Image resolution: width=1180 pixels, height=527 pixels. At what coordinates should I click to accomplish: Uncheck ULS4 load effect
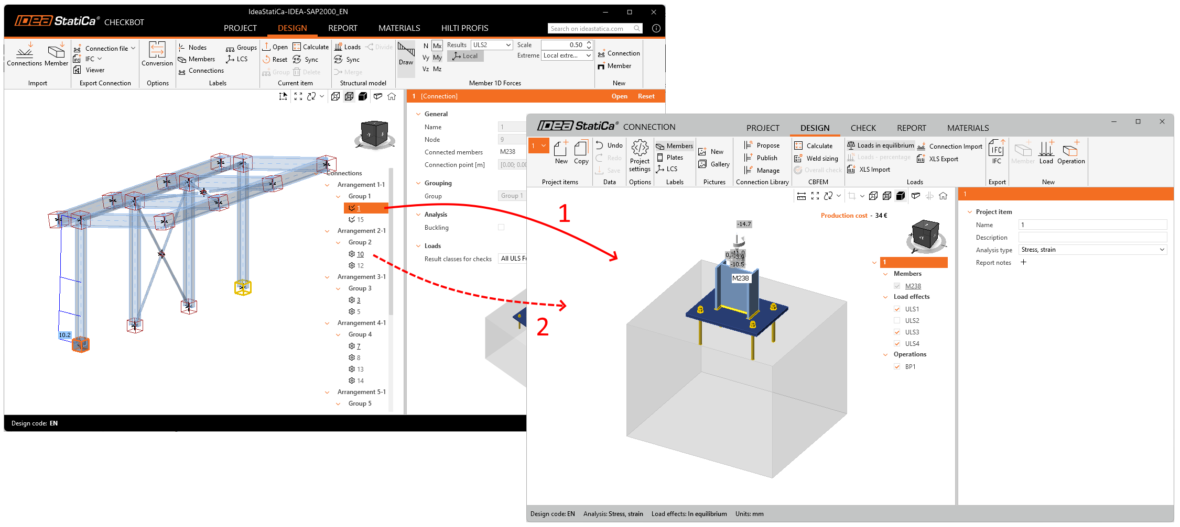[x=897, y=344]
